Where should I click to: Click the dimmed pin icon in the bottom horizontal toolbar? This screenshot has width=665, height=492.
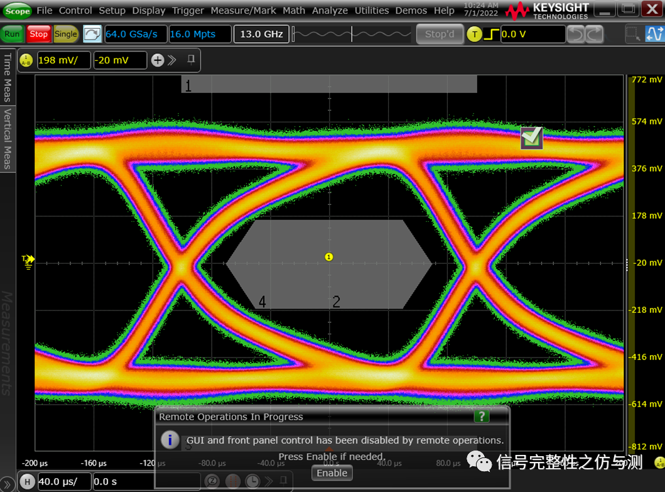[283, 481]
